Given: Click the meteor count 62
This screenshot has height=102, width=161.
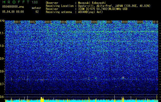Looking at the screenshot, I should tap(37, 12).
